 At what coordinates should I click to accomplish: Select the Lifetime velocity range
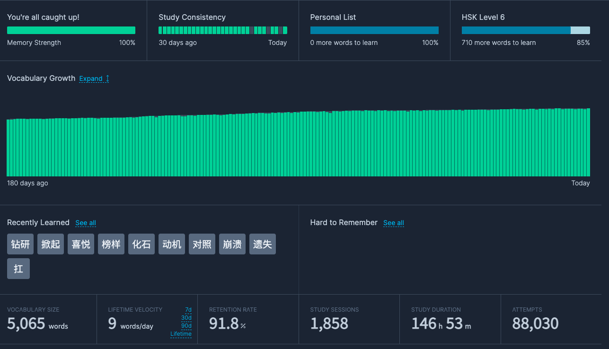click(x=181, y=334)
